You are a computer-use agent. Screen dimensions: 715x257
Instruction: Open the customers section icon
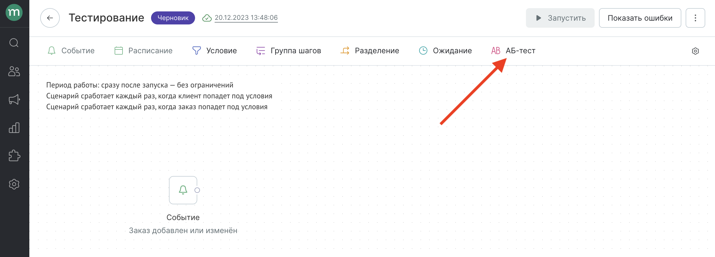pos(14,71)
